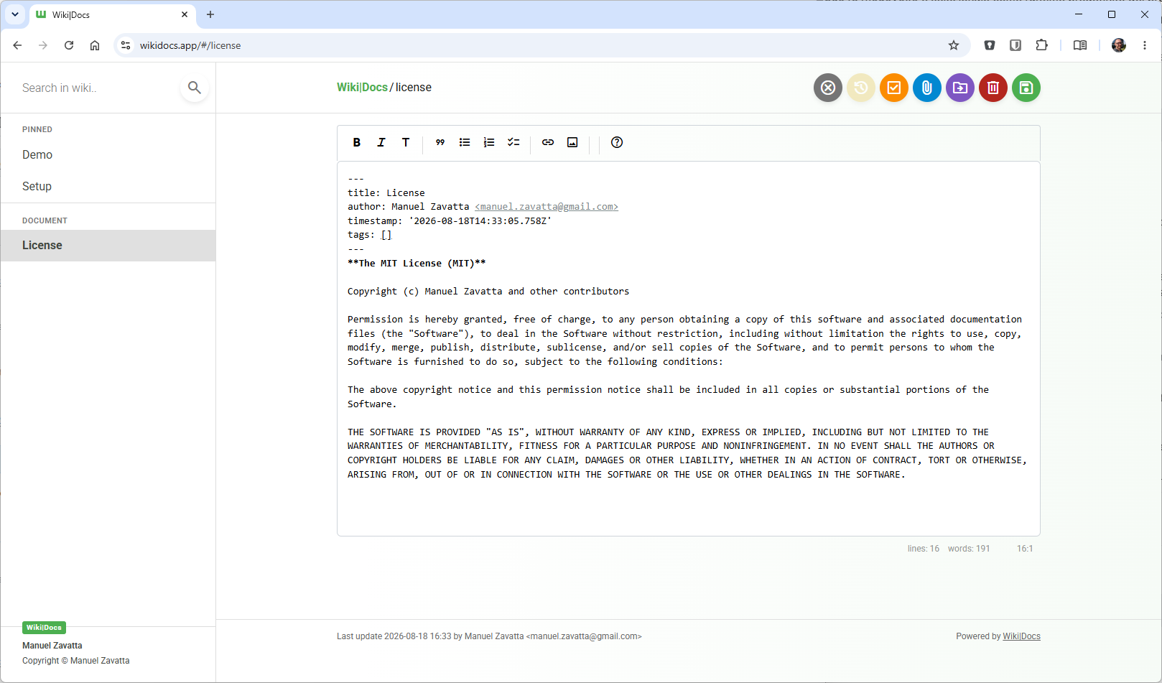Click the orange checkbox draft button
Image resolution: width=1162 pixels, height=683 pixels.
pos(894,88)
